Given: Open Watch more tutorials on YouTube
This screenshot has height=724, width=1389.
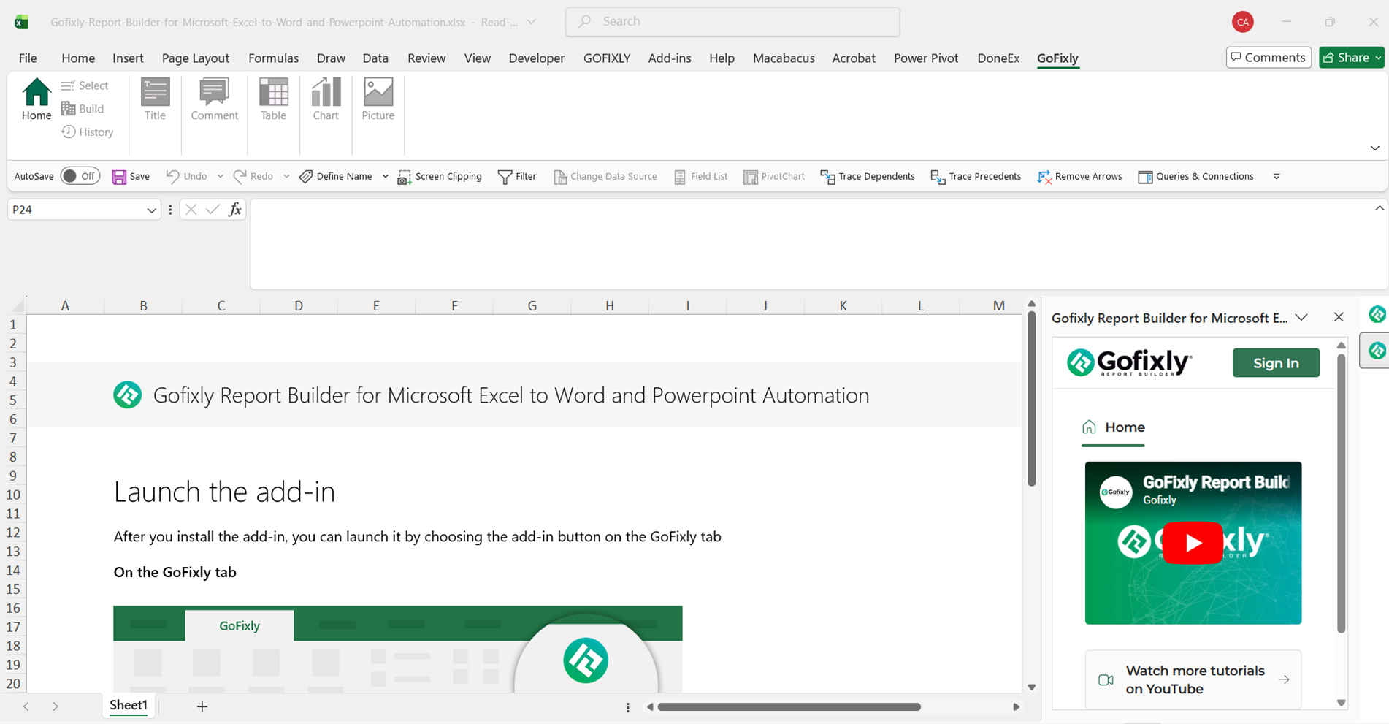Looking at the screenshot, I should coord(1193,679).
